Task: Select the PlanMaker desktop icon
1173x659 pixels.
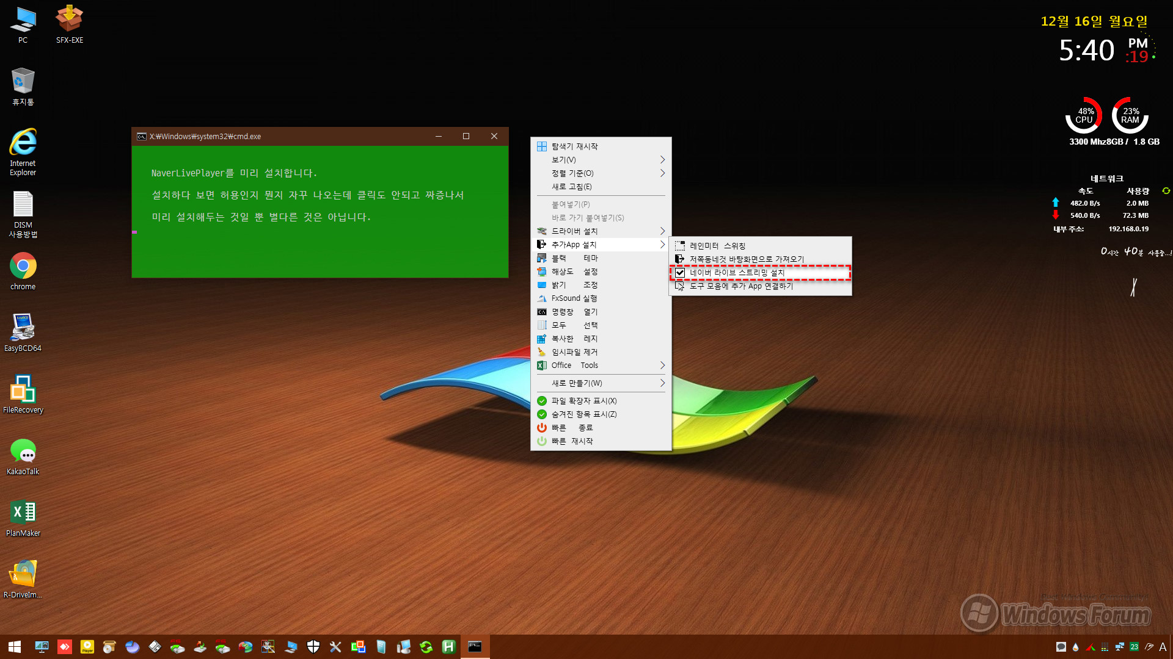Action: [x=23, y=518]
